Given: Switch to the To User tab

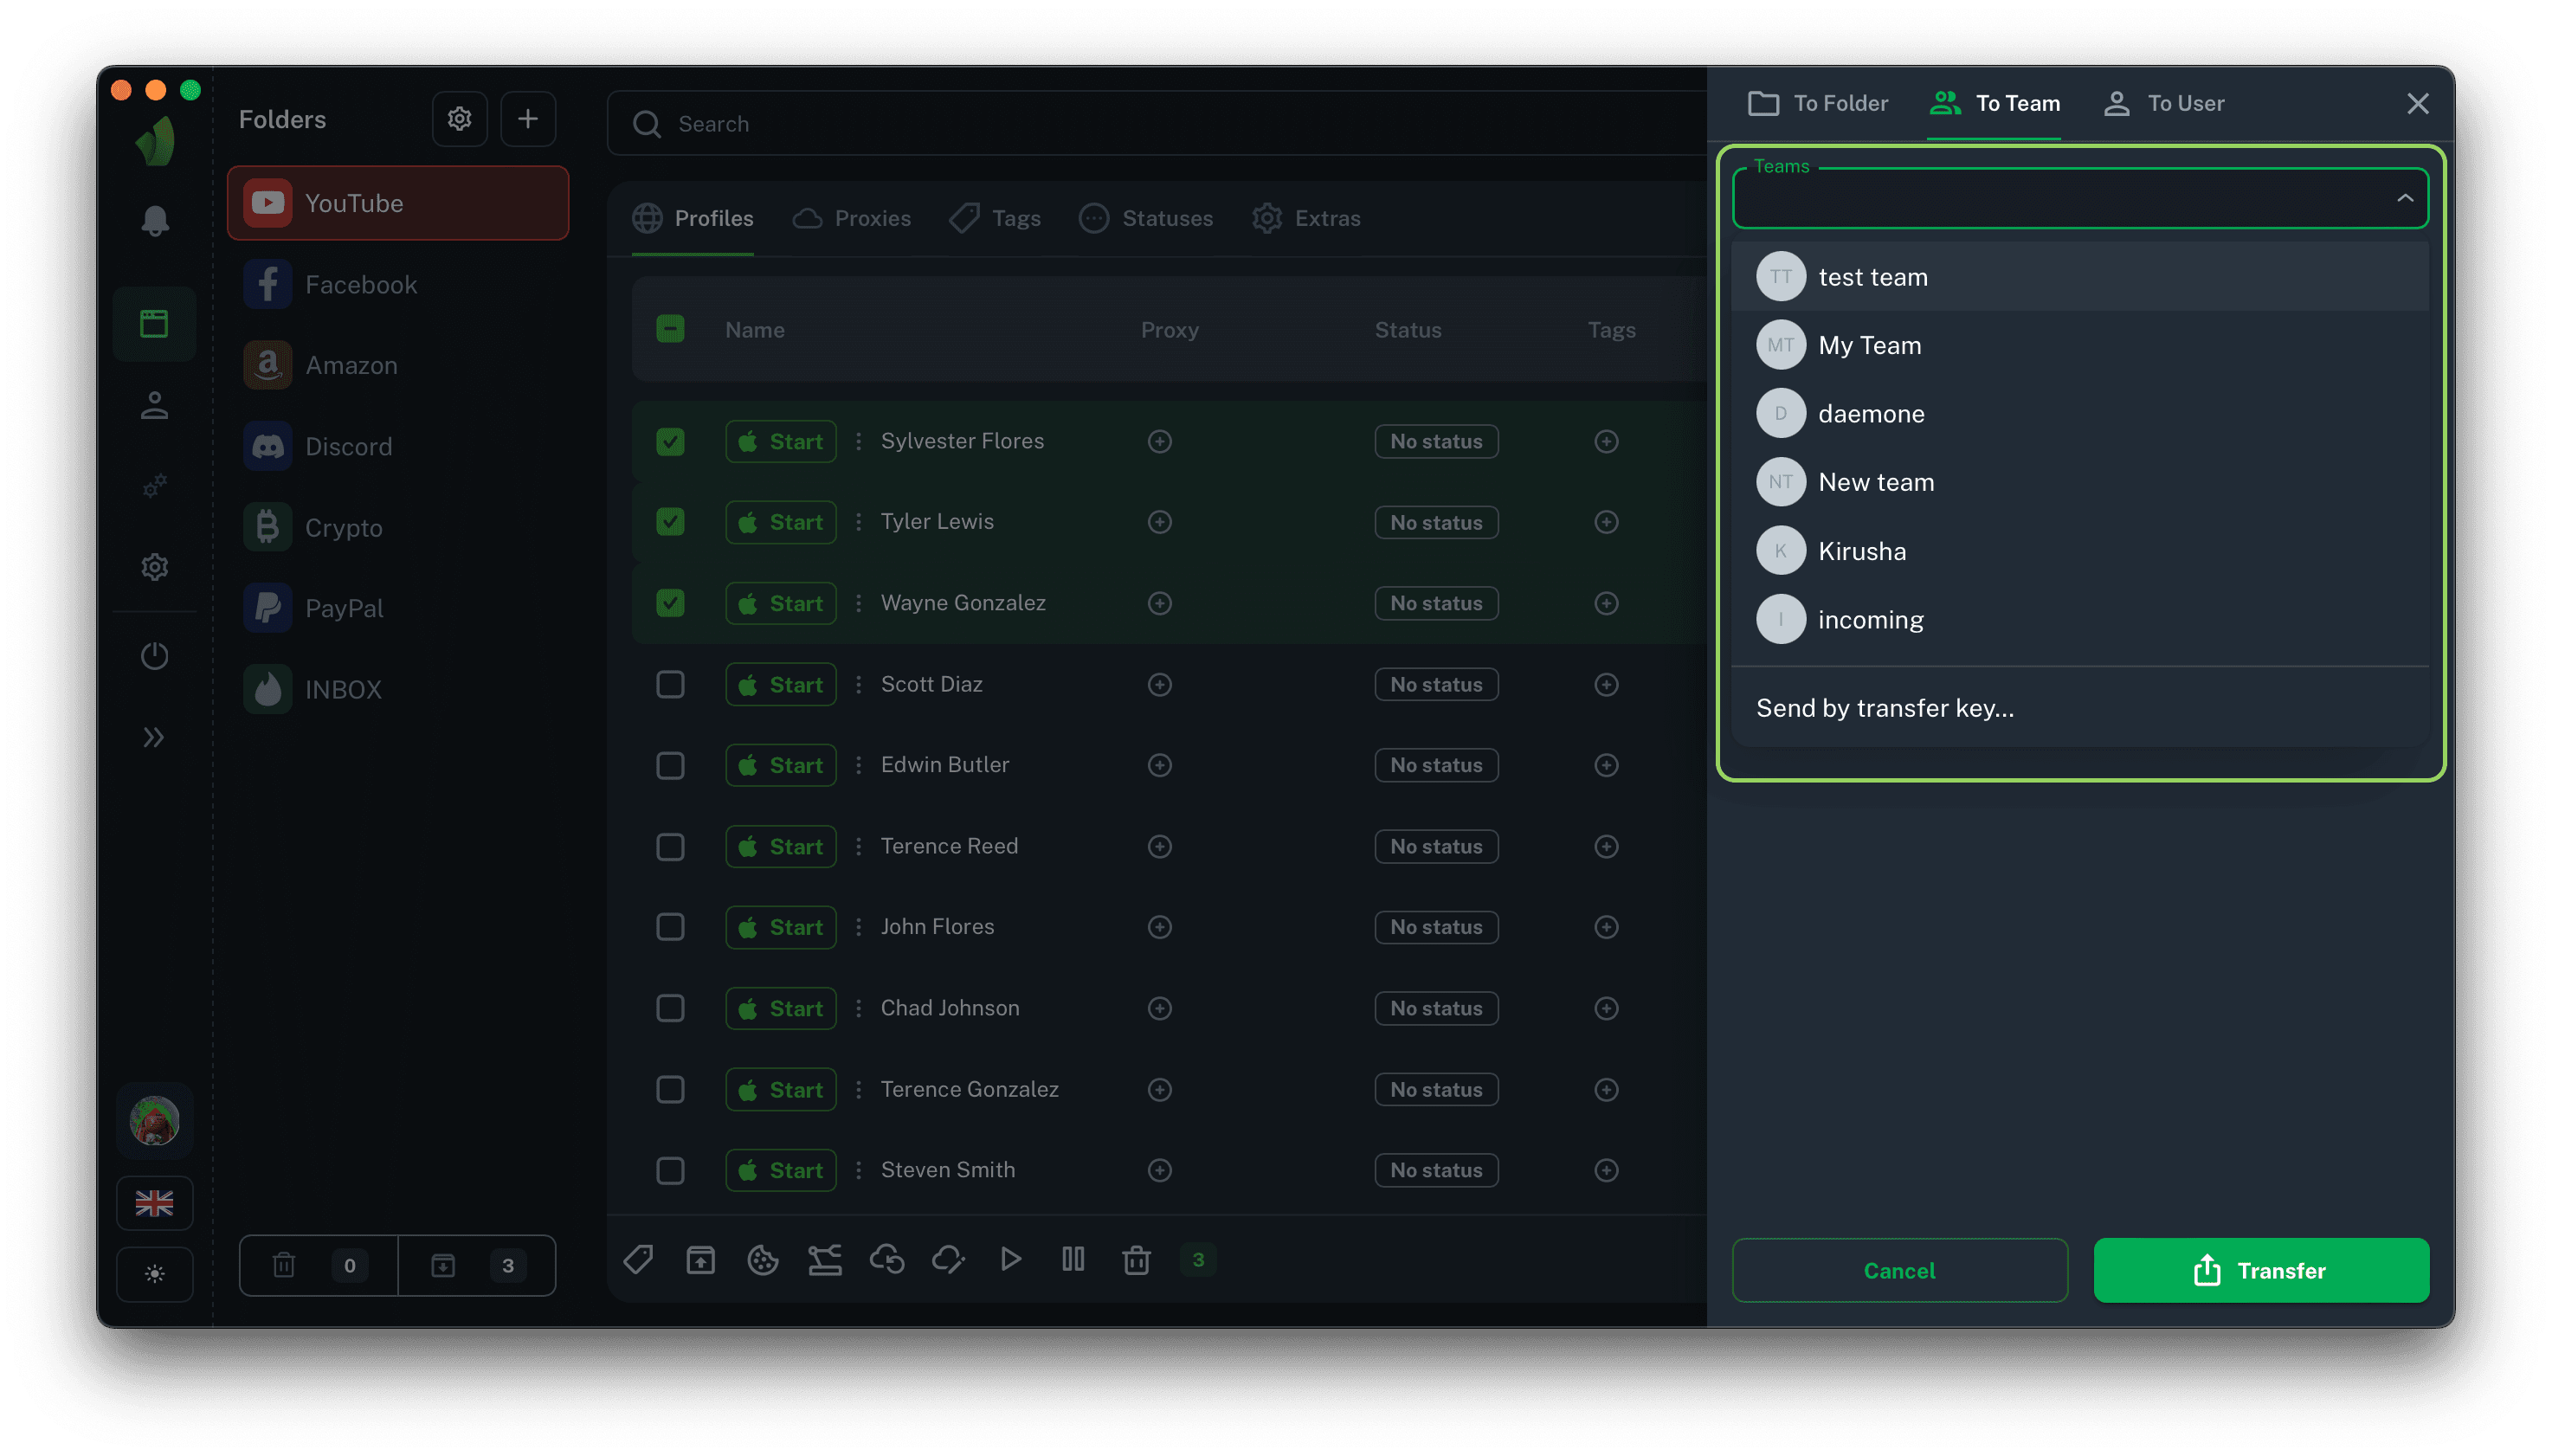Looking at the screenshot, I should (2164, 103).
